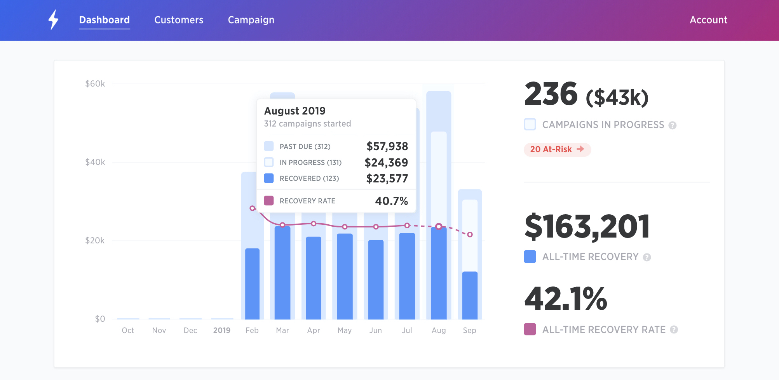Toggle the Recovered checkbox in tooltip

268,178
